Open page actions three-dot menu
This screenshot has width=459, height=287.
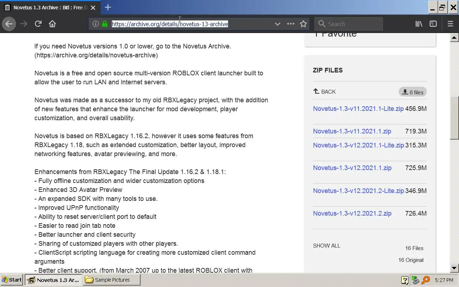click(291, 24)
